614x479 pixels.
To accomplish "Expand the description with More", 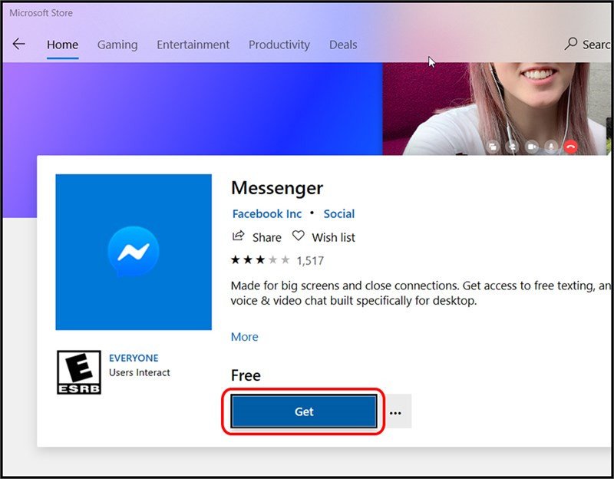I will [x=244, y=336].
